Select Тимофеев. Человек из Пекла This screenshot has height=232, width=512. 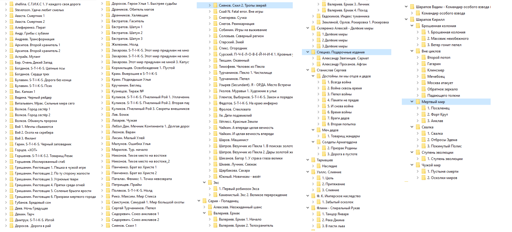coord(242,66)
